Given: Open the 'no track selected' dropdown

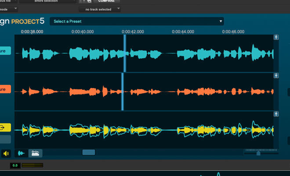Looking at the screenshot, I should tap(100, 9).
